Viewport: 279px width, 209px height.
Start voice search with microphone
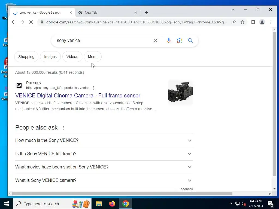point(168,41)
